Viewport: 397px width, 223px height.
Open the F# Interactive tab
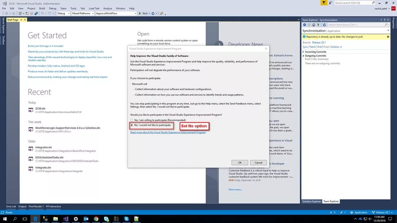point(54,206)
